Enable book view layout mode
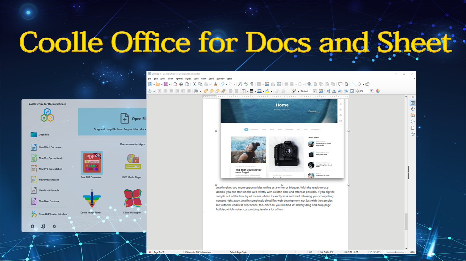 379,252
